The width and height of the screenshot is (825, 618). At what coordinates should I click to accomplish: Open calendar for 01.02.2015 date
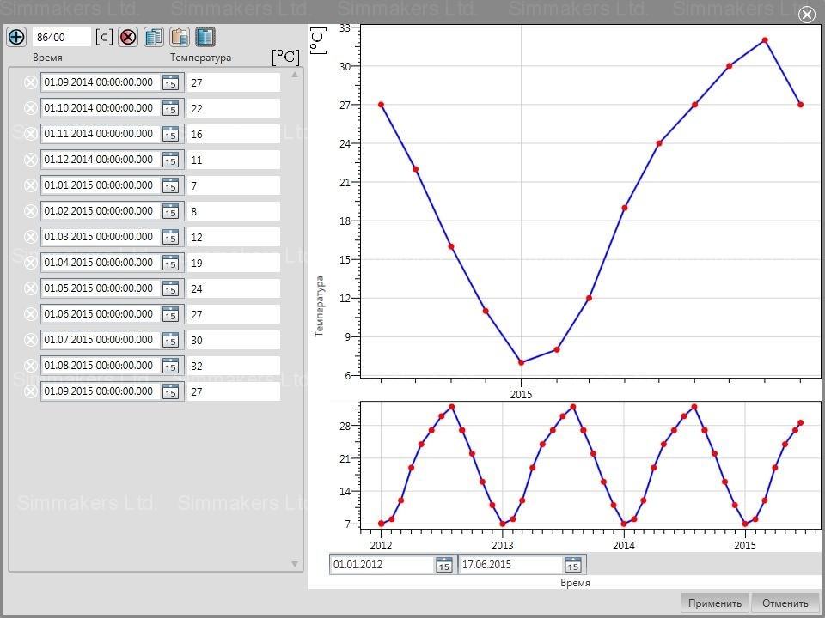coord(170,211)
